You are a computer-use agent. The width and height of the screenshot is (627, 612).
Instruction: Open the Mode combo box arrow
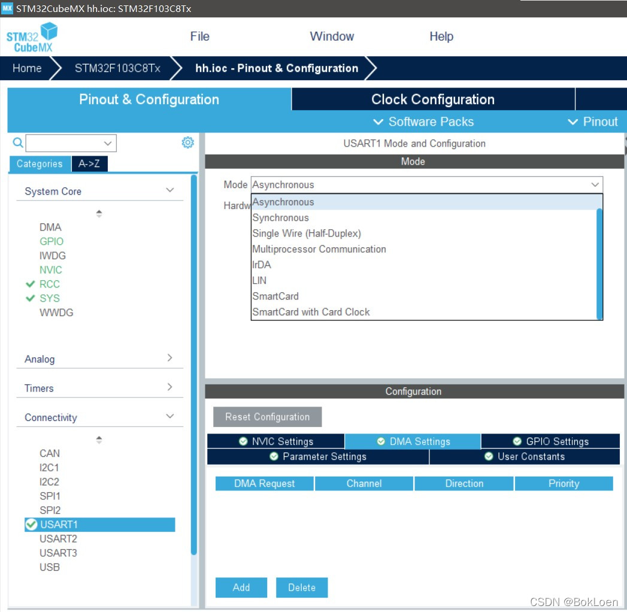tap(595, 184)
